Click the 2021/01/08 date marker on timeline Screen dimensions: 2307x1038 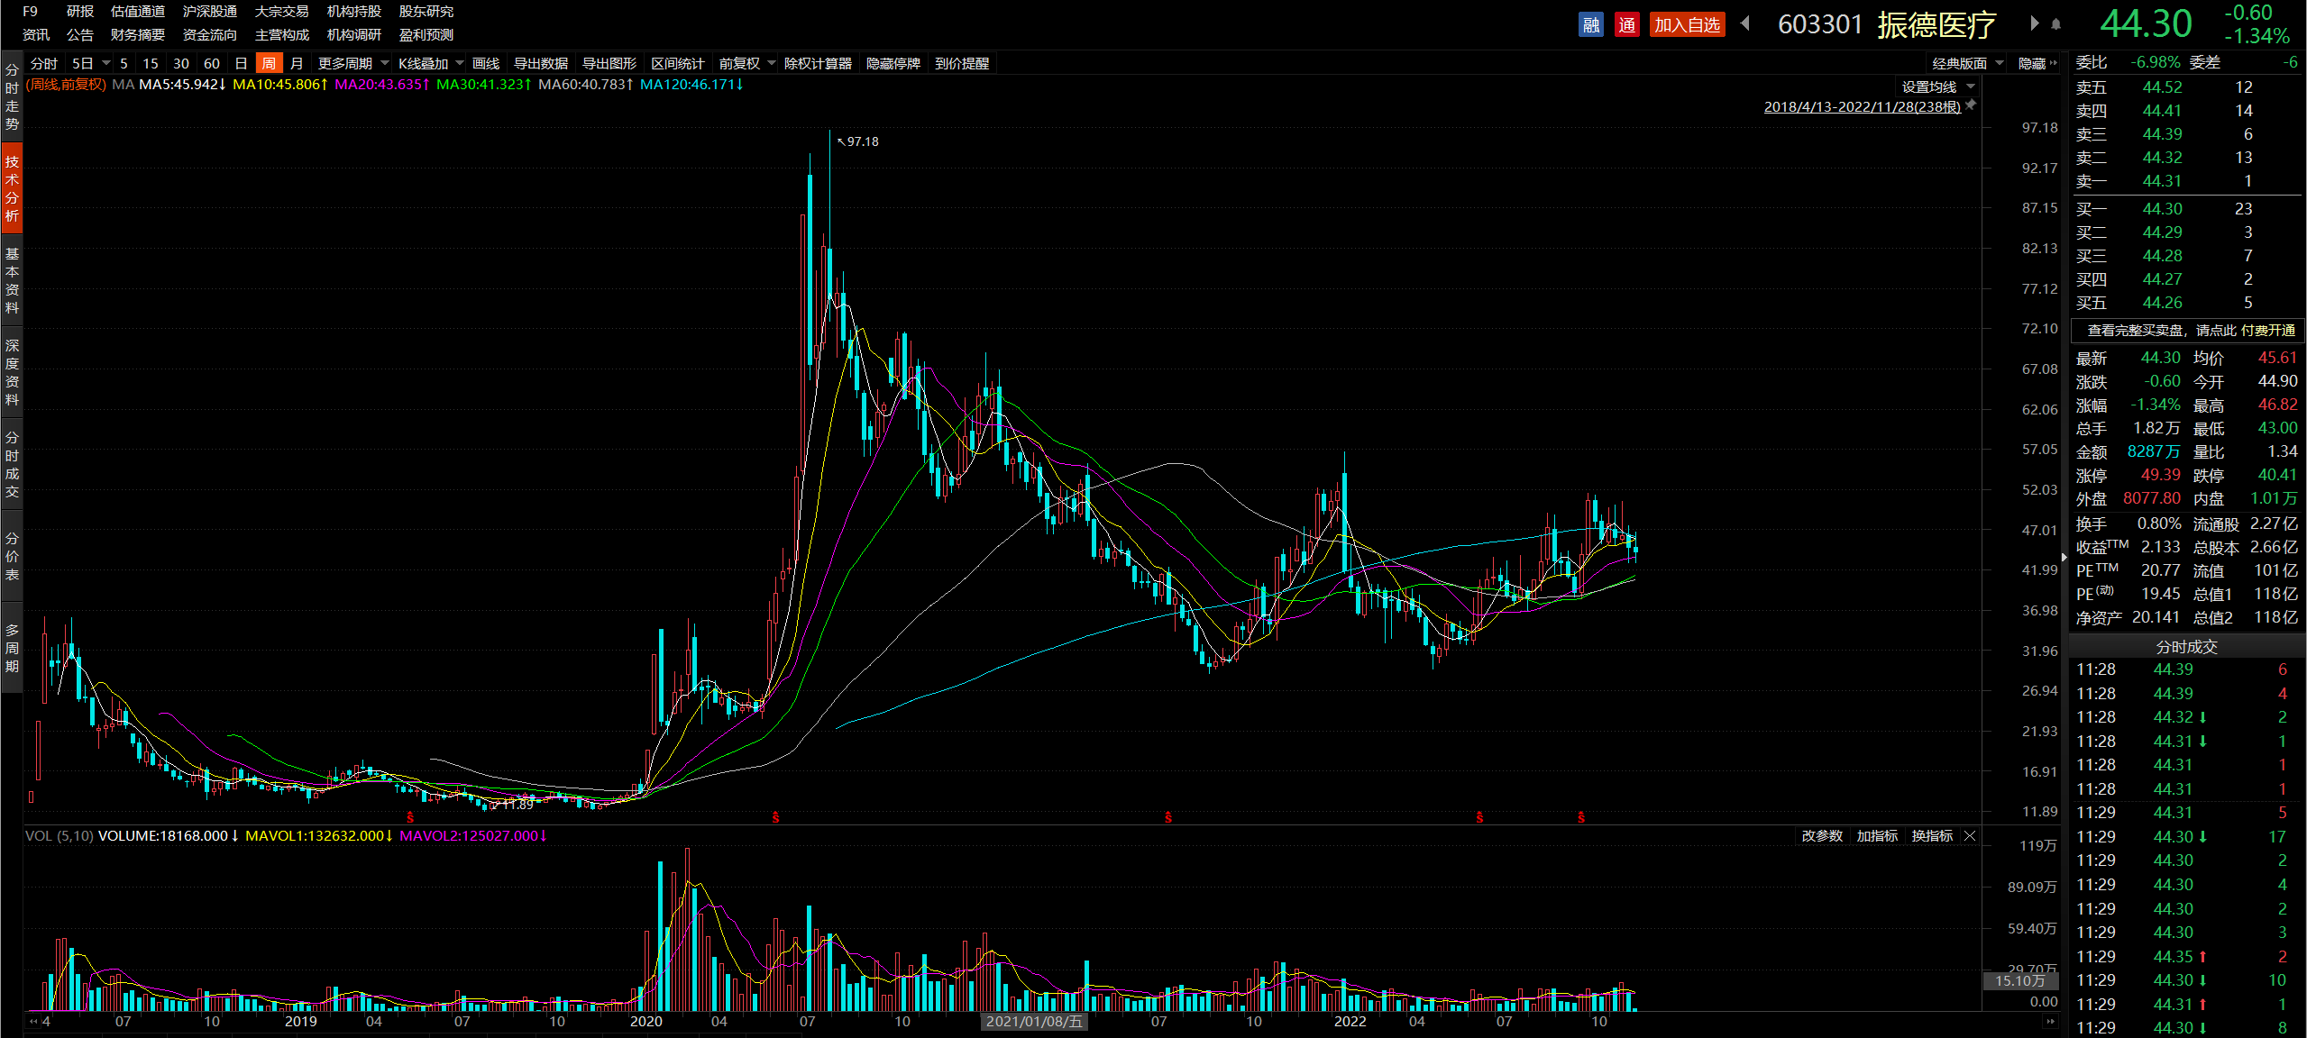[x=1033, y=1021]
